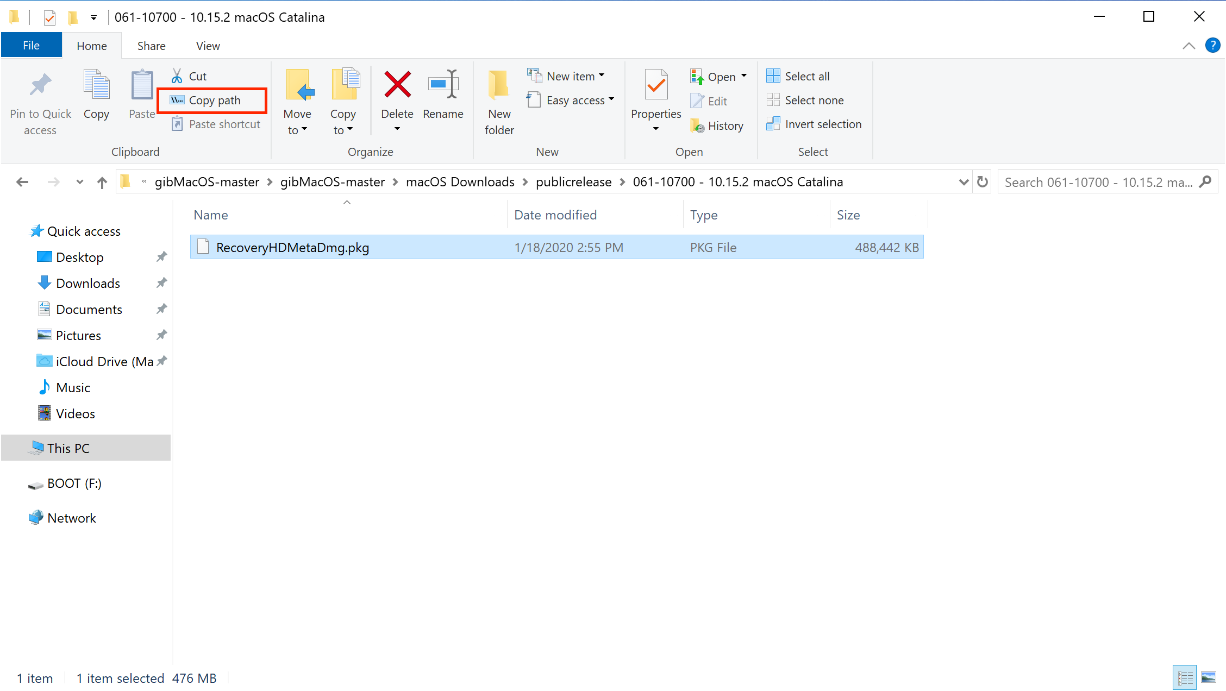The image size is (1226, 691).
Task: Create a New folder from the ribbon
Action: point(499,100)
